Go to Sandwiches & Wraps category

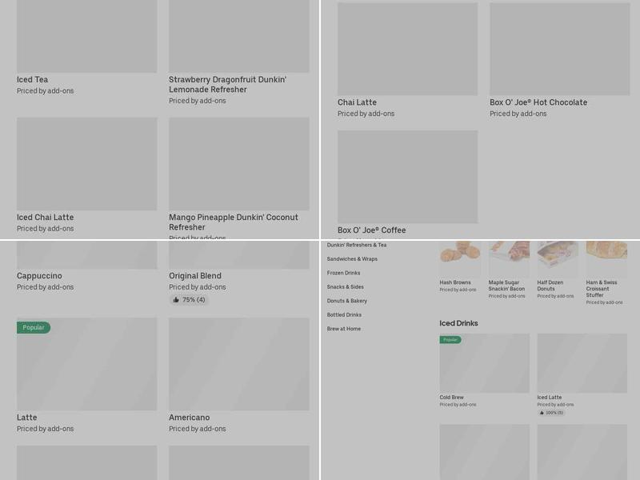[x=352, y=259]
